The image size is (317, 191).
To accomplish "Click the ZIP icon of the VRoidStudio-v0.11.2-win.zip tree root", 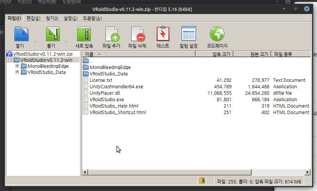I will (x=9, y=54).
